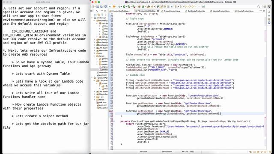The image size is (274, 154).
Task: Click the Last Edit Location icon
Action: pyautogui.click(x=186, y=7)
